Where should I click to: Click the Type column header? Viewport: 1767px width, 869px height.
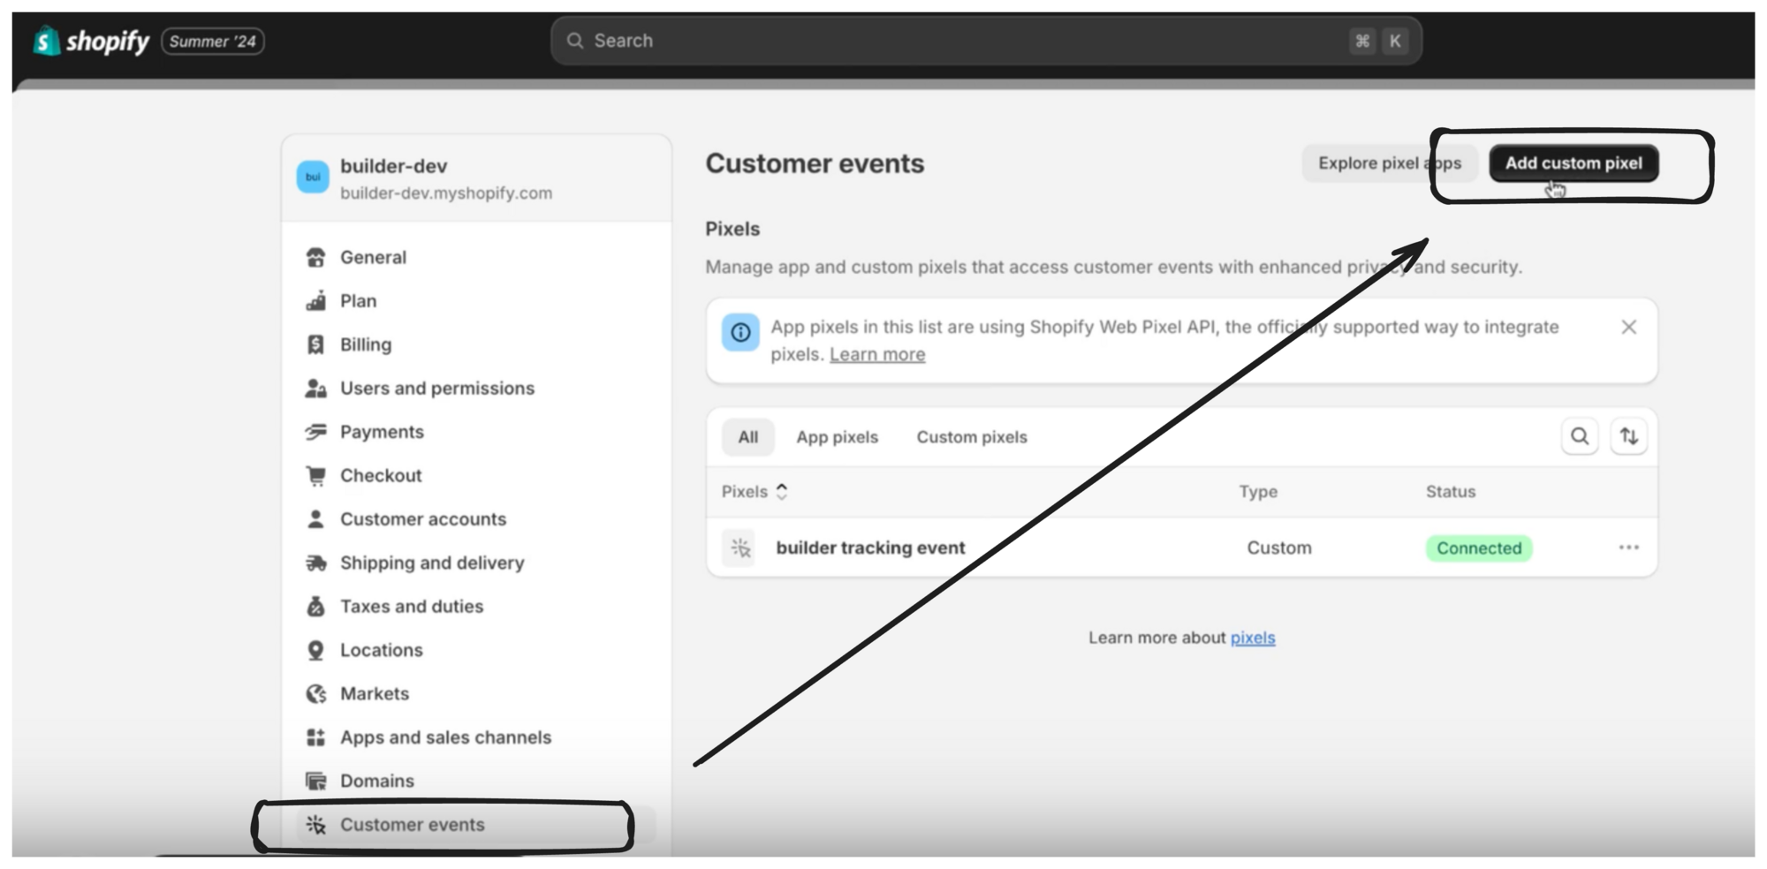(1258, 492)
